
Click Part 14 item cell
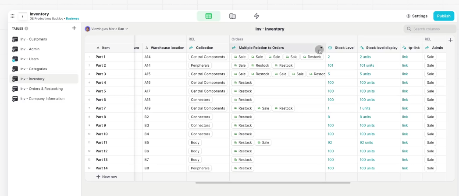(109, 168)
